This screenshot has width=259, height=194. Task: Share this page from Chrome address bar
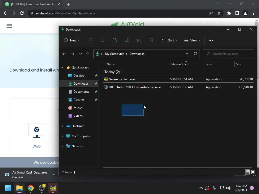211,13
